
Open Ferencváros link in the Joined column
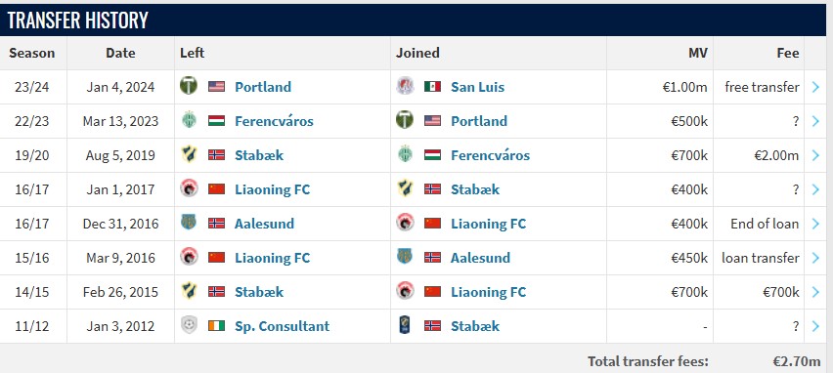(490, 155)
